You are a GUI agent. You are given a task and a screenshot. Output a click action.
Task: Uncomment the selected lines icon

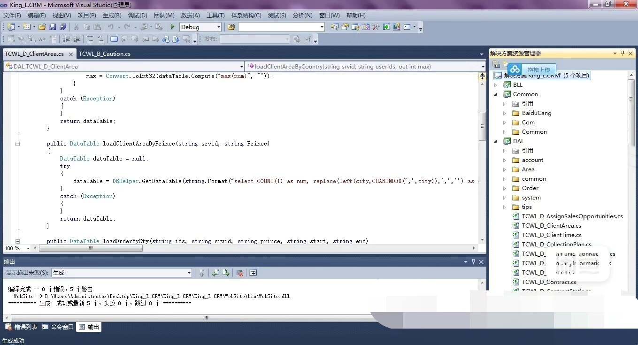pyautogui.click(x=100, y=39)
